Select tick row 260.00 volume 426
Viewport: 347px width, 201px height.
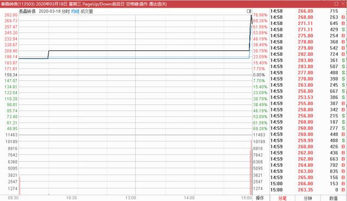(x=308, y=147)
